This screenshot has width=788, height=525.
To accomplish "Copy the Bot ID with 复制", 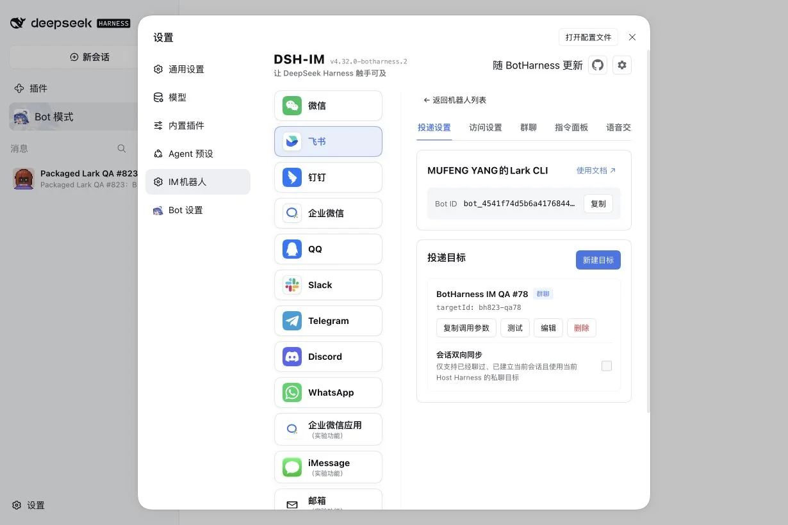I will coord(598,204).
